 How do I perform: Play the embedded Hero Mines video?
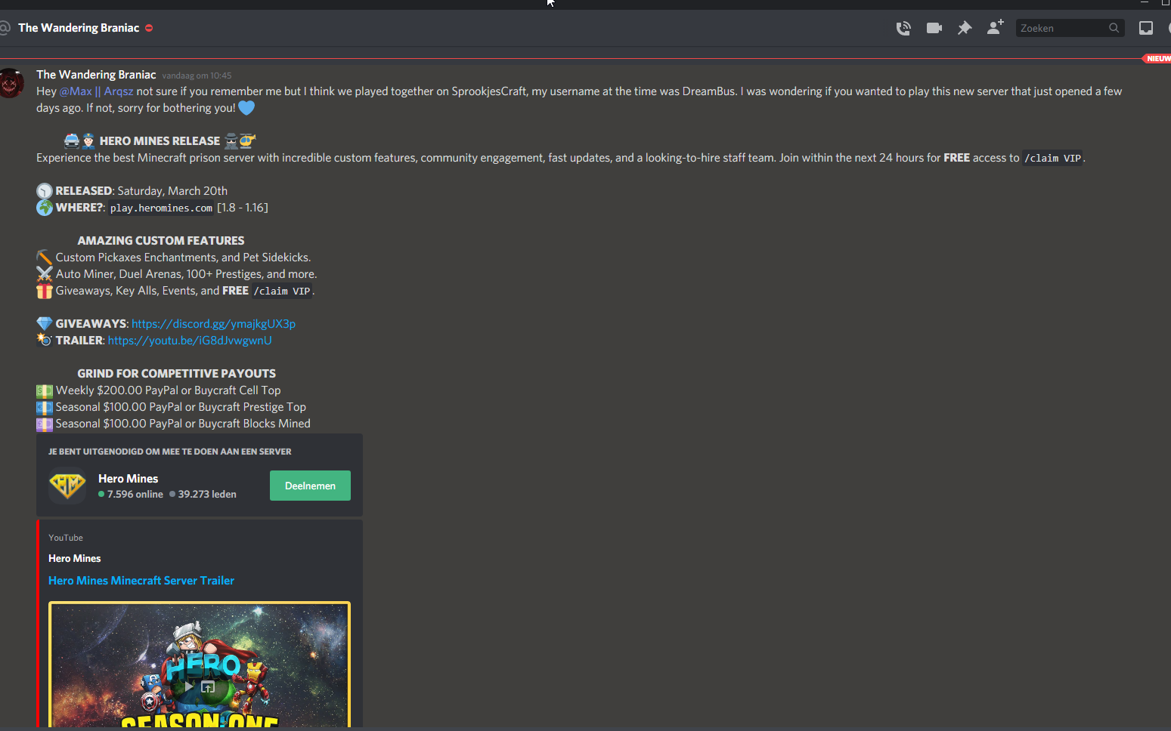point(189,686)
